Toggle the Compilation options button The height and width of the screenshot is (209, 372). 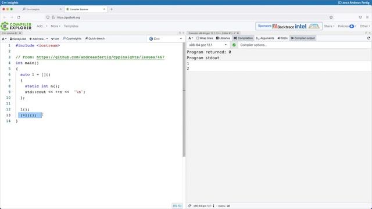pyautogui.click(x=243, y=38)
